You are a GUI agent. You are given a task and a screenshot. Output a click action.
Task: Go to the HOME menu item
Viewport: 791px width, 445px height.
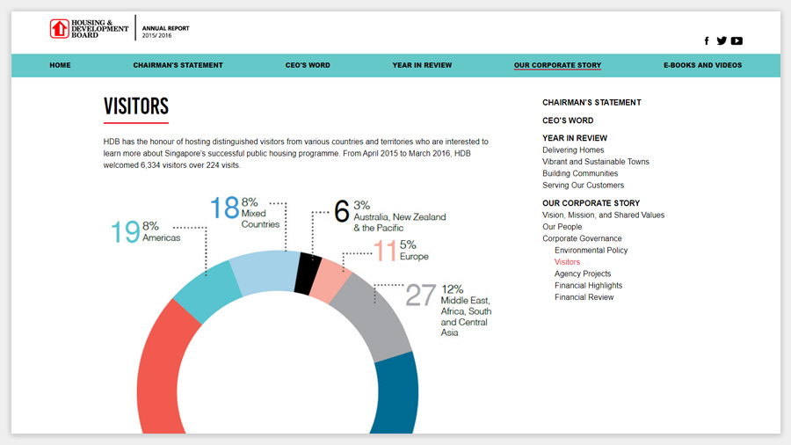pyautogui.click(x=60, y=65)
